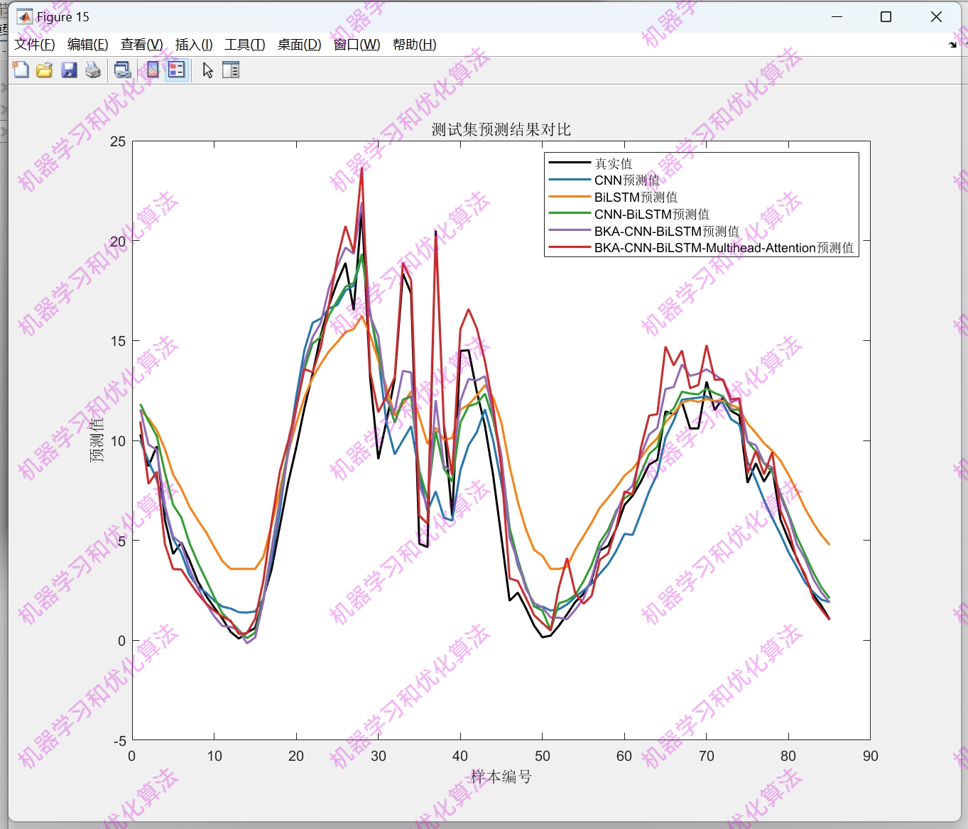The height and width of the screenshot is (829, 968).
Task: Click y-axis tick label -5
Action: [119, 741]
